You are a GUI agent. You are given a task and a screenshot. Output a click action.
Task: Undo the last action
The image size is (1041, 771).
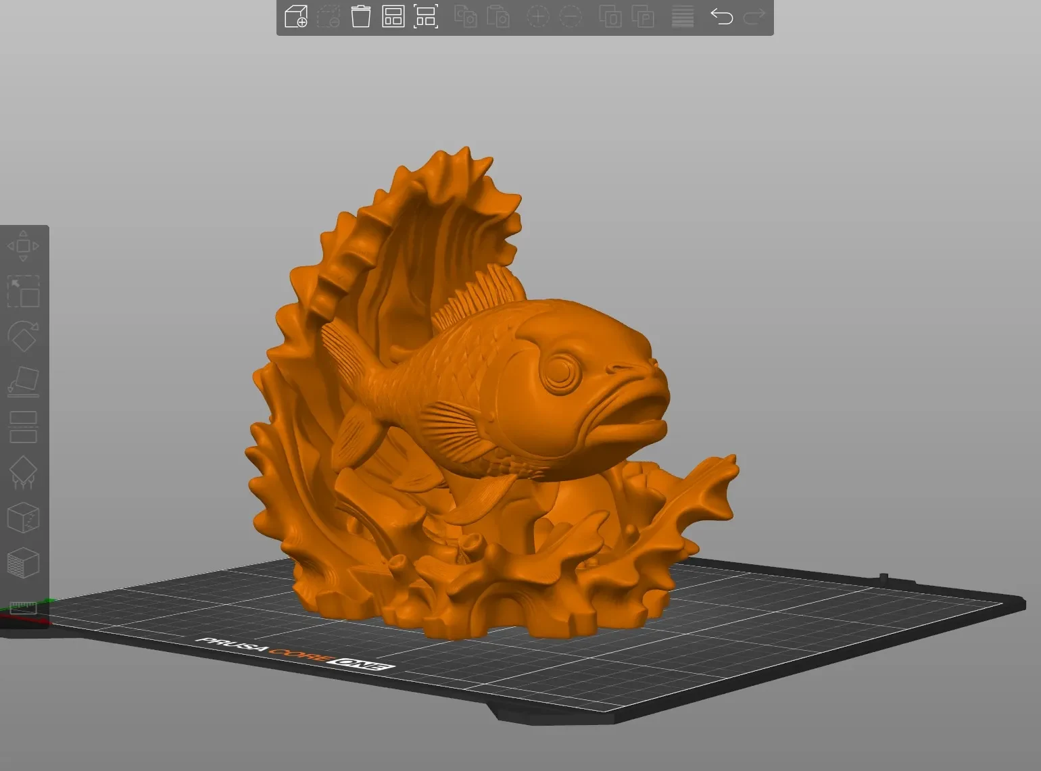(x=722, y=17)
